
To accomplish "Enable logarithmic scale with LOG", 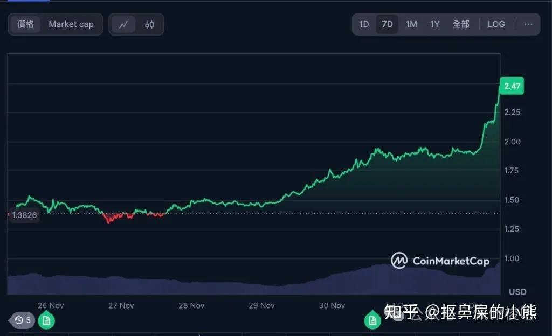I will 496,24.
